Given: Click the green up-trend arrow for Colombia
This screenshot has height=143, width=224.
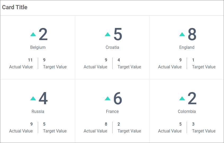Looking at the screenshot, I should (182, 98).
